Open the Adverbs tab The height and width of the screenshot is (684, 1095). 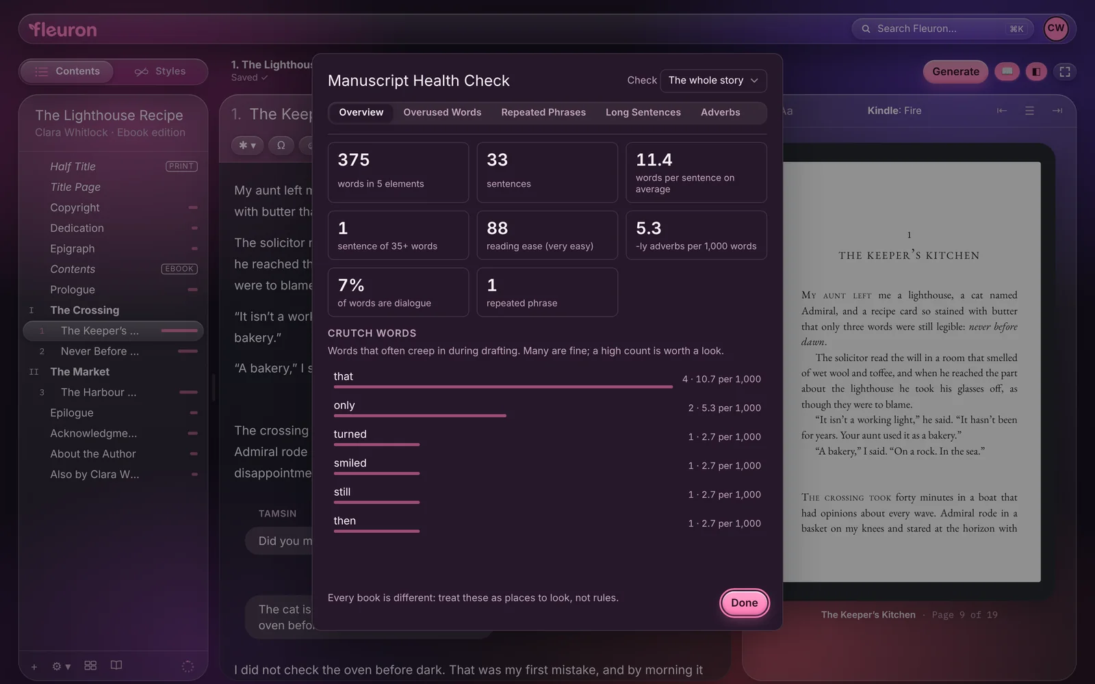(x=721, y=112)
